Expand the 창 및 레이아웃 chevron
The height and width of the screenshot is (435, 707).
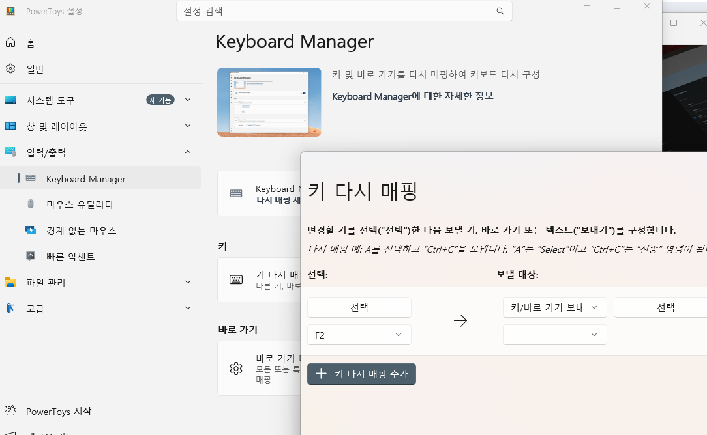coord(188,126)
